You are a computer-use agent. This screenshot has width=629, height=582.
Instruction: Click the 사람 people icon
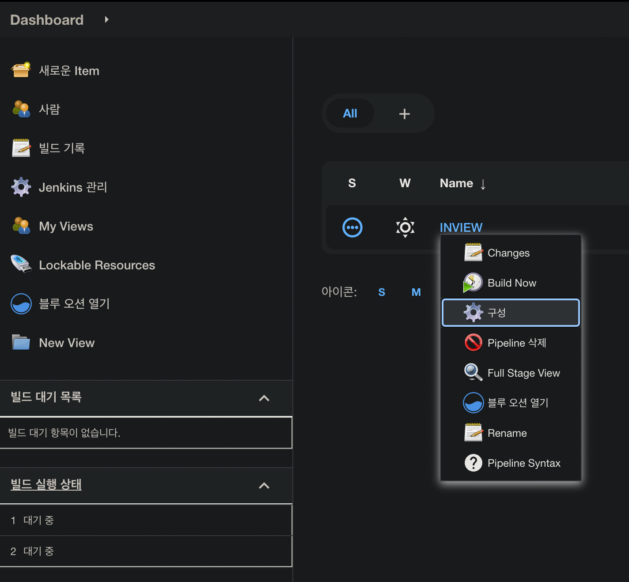point(21,109)
